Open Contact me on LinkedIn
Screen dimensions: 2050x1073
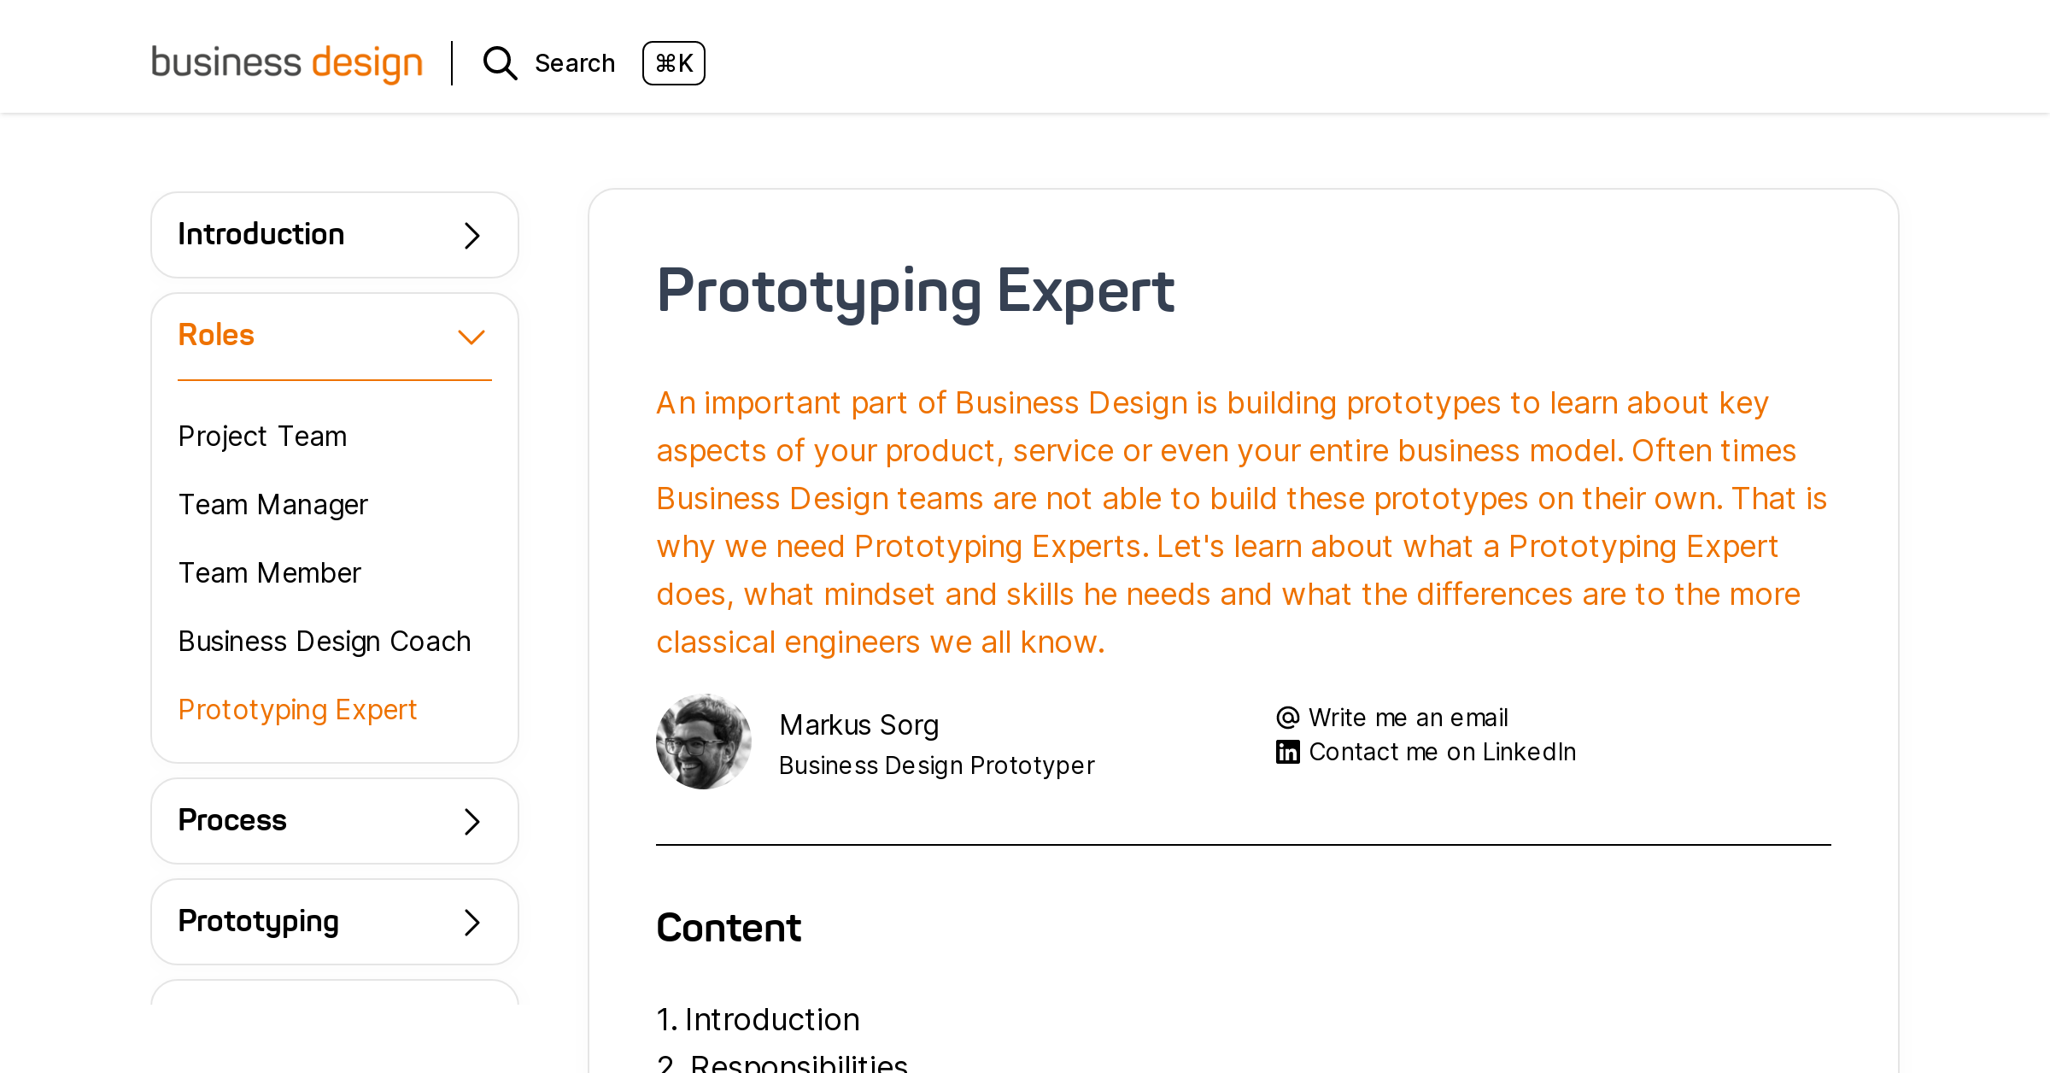(x=1442, y=751)
